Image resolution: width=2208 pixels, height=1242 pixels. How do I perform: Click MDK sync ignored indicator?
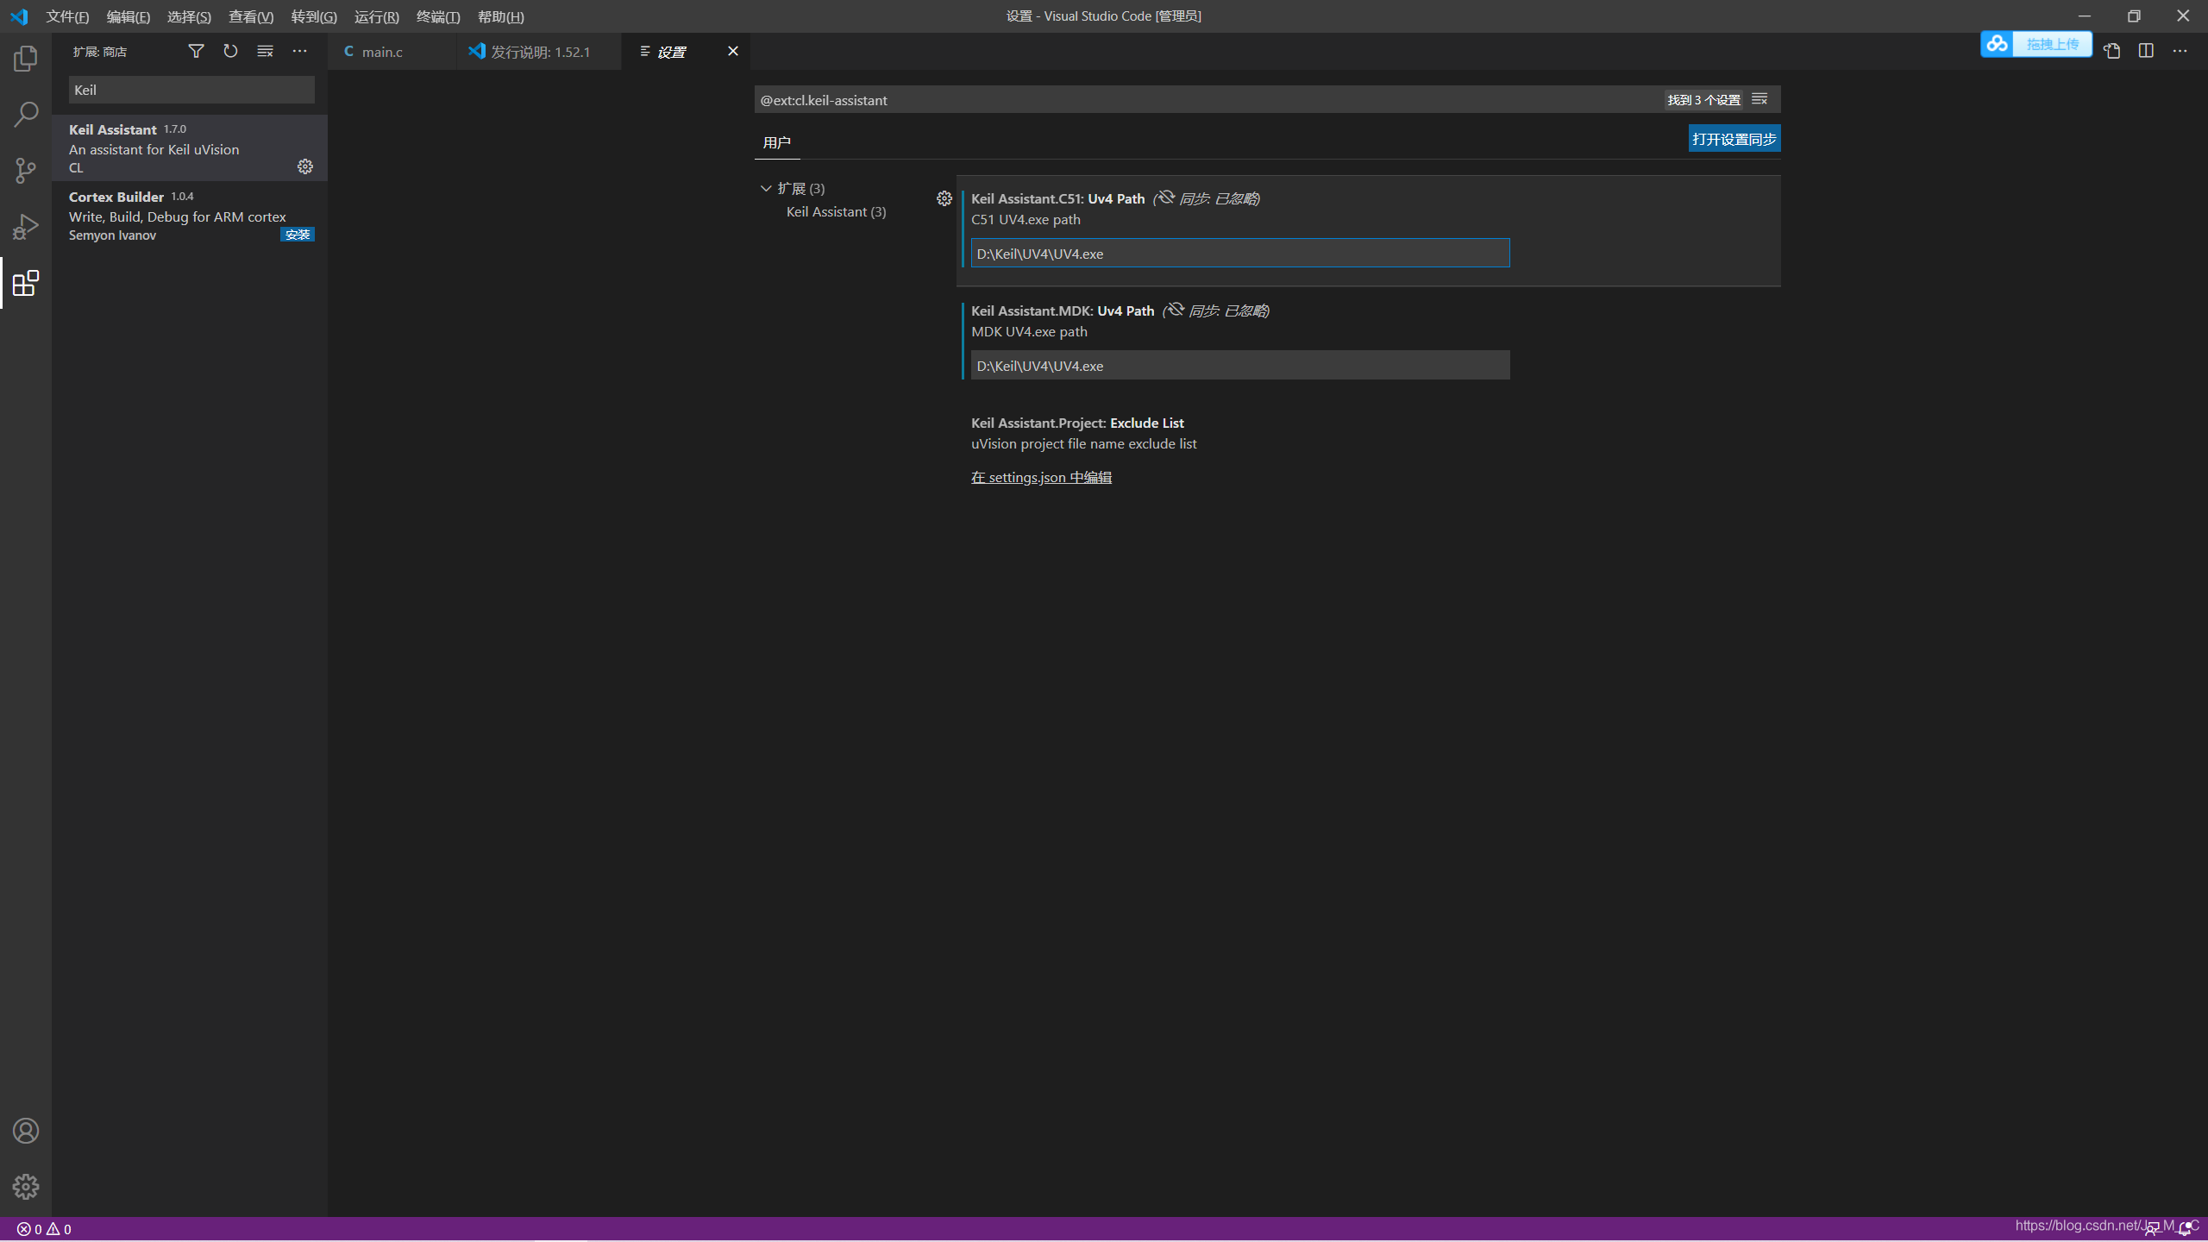1216,310
